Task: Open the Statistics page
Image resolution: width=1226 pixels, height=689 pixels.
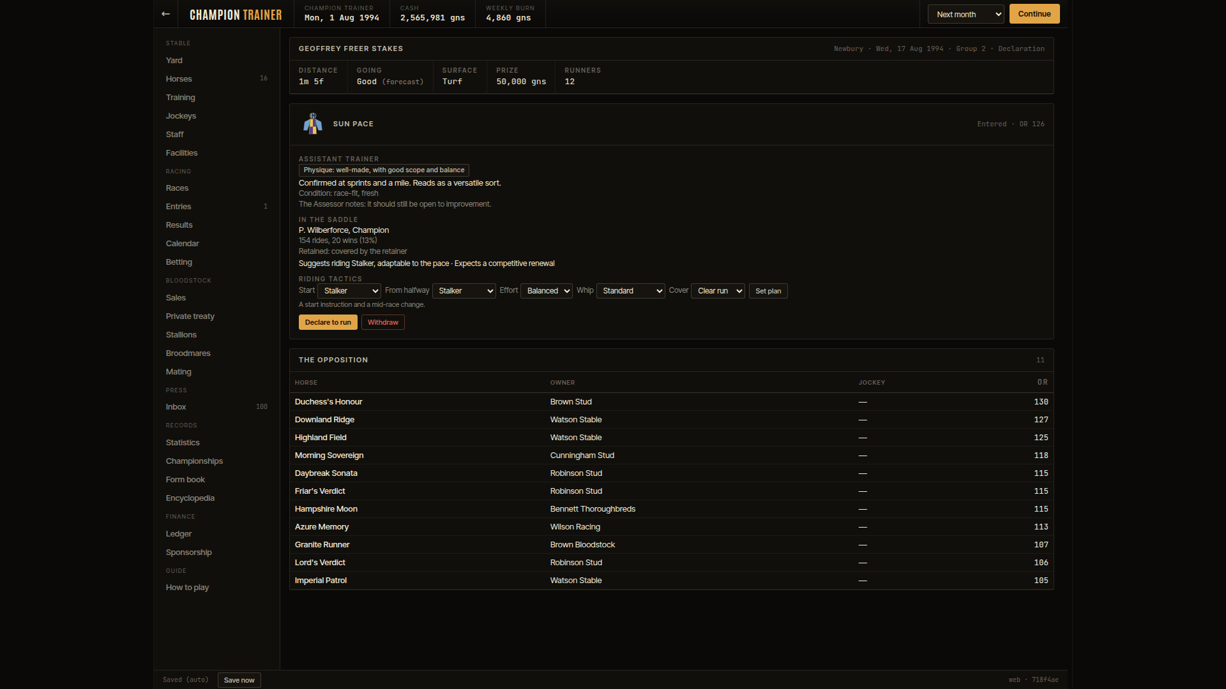Action: (216, 443)
